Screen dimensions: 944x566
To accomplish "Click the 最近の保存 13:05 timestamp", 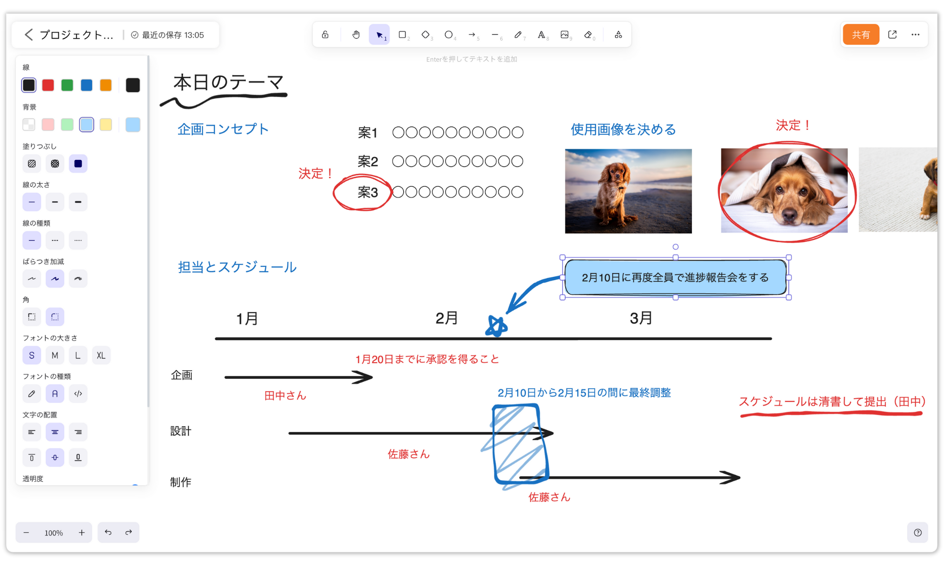I will point(170,34).
